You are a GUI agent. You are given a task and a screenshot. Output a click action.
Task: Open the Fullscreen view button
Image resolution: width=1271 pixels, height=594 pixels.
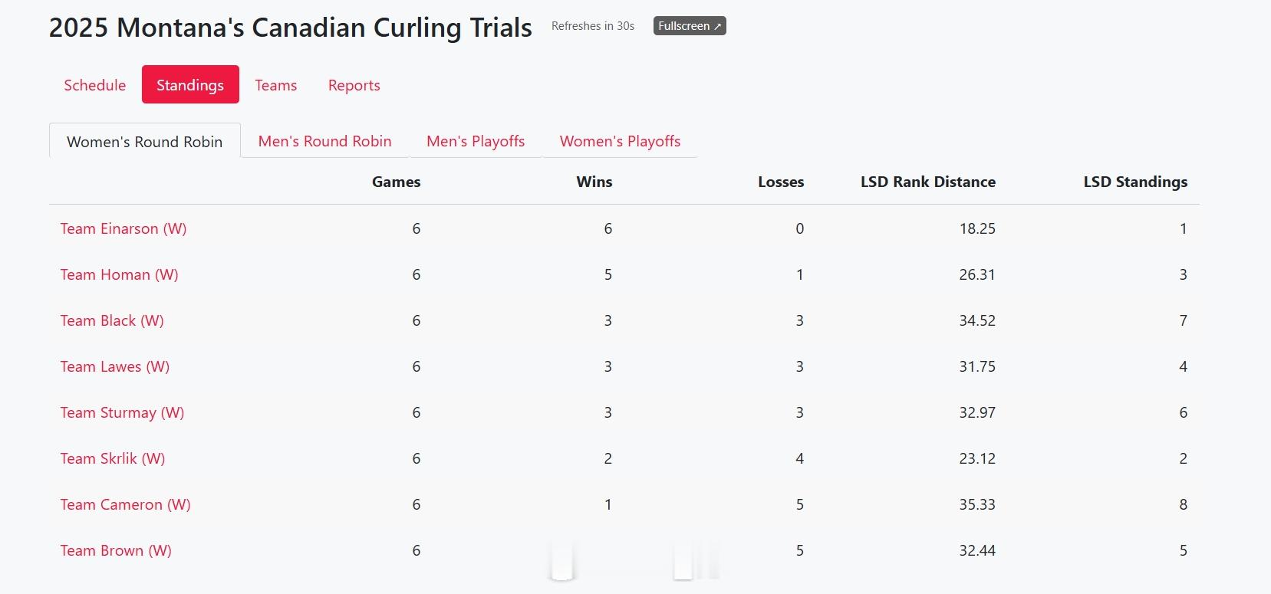689,26
